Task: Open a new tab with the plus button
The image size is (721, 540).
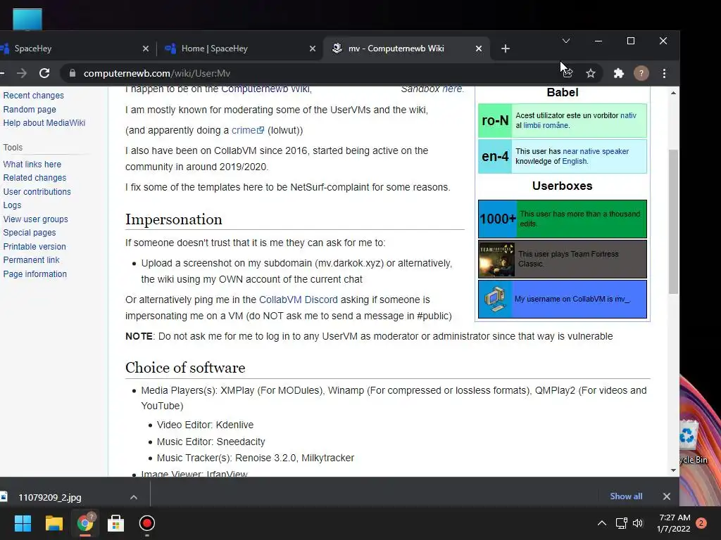Action: click(x=506, y=49)
